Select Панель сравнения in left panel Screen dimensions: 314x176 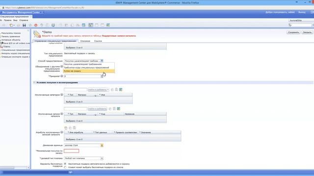(11, 37)
